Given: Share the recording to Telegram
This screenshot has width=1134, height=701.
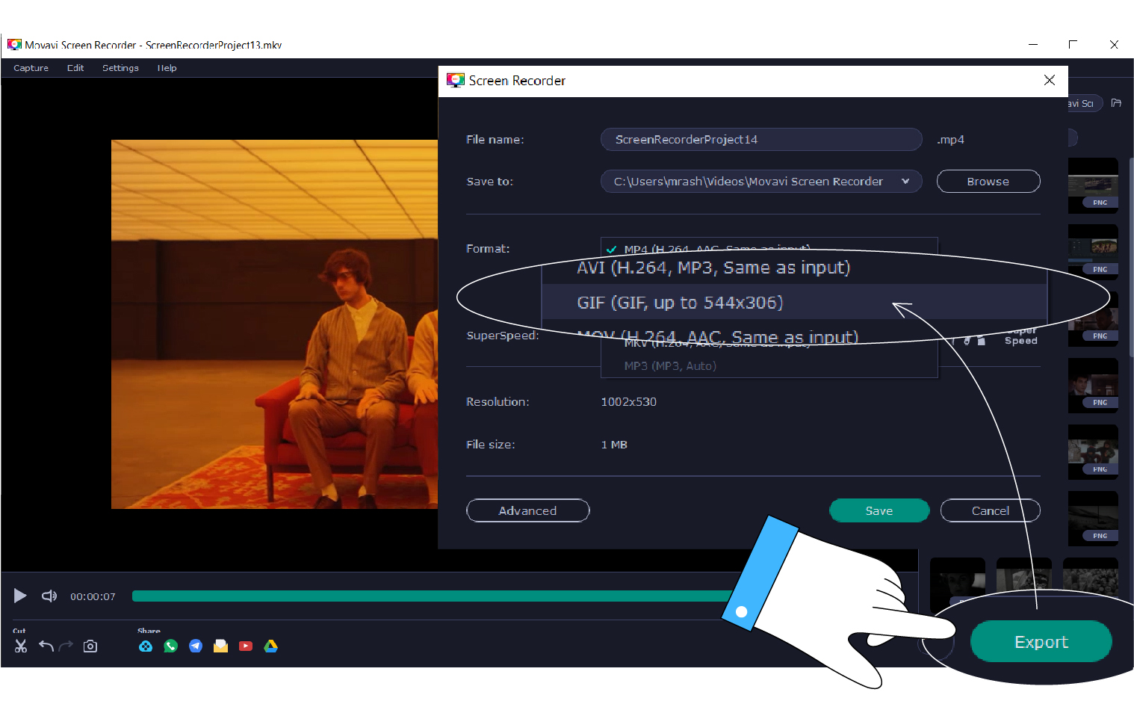Looking at the screenshot, I should click(196, 646).
